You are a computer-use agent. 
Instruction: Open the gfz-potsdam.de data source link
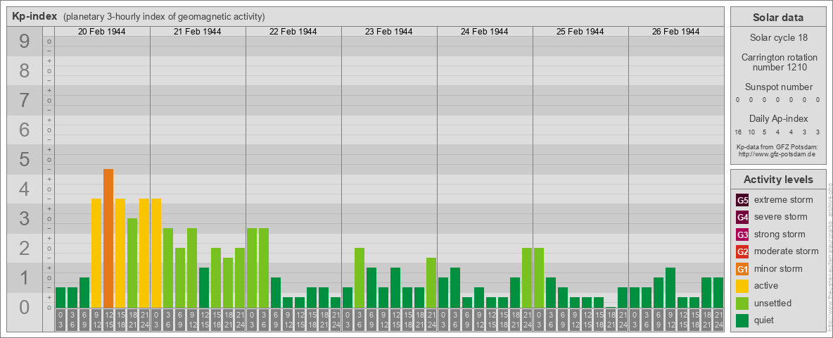tap(777, 154)
